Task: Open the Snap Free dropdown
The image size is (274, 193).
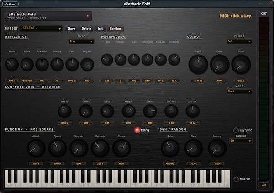Action: coord(81,41)
